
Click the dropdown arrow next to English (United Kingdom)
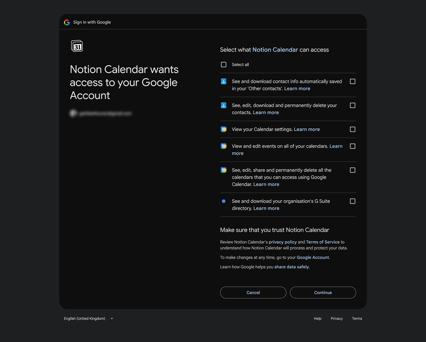tap(112, 318)
